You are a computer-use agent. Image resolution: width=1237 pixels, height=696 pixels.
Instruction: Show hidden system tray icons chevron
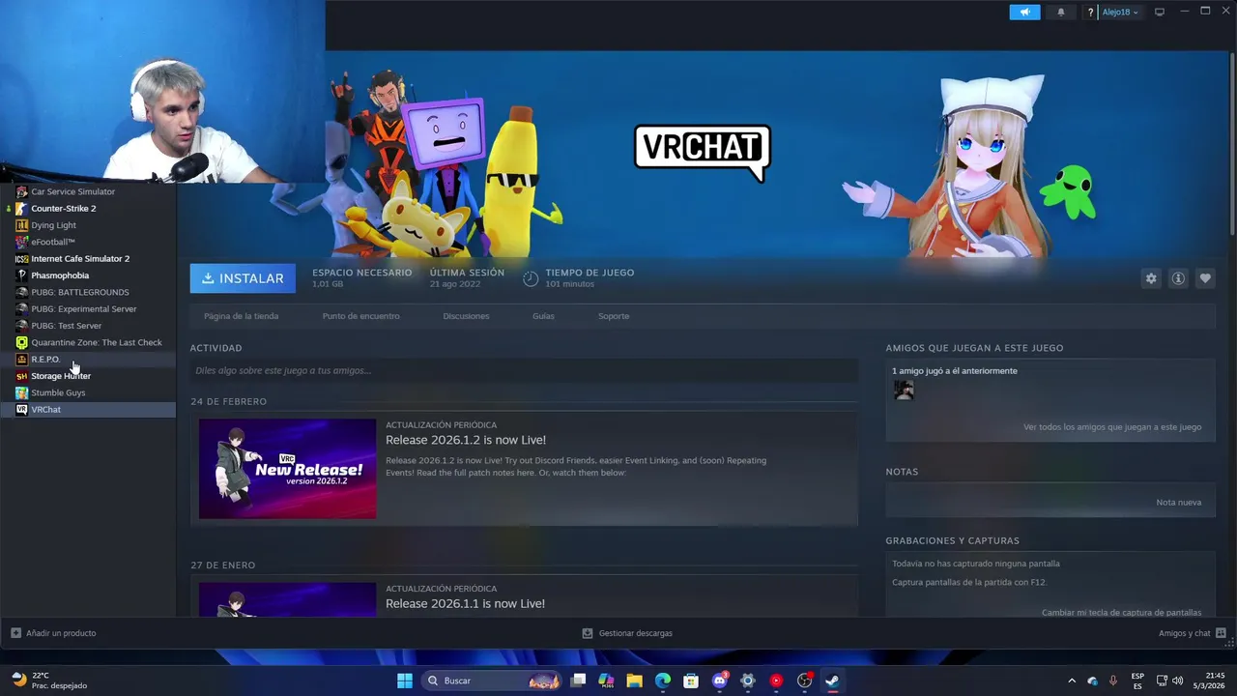(1071, 681)
